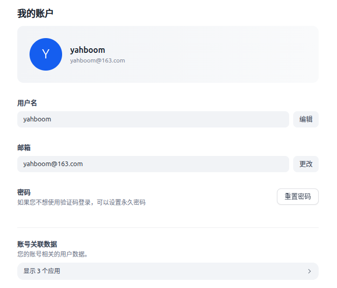Click the gray email text under profile name

click(x=97, y=60)
